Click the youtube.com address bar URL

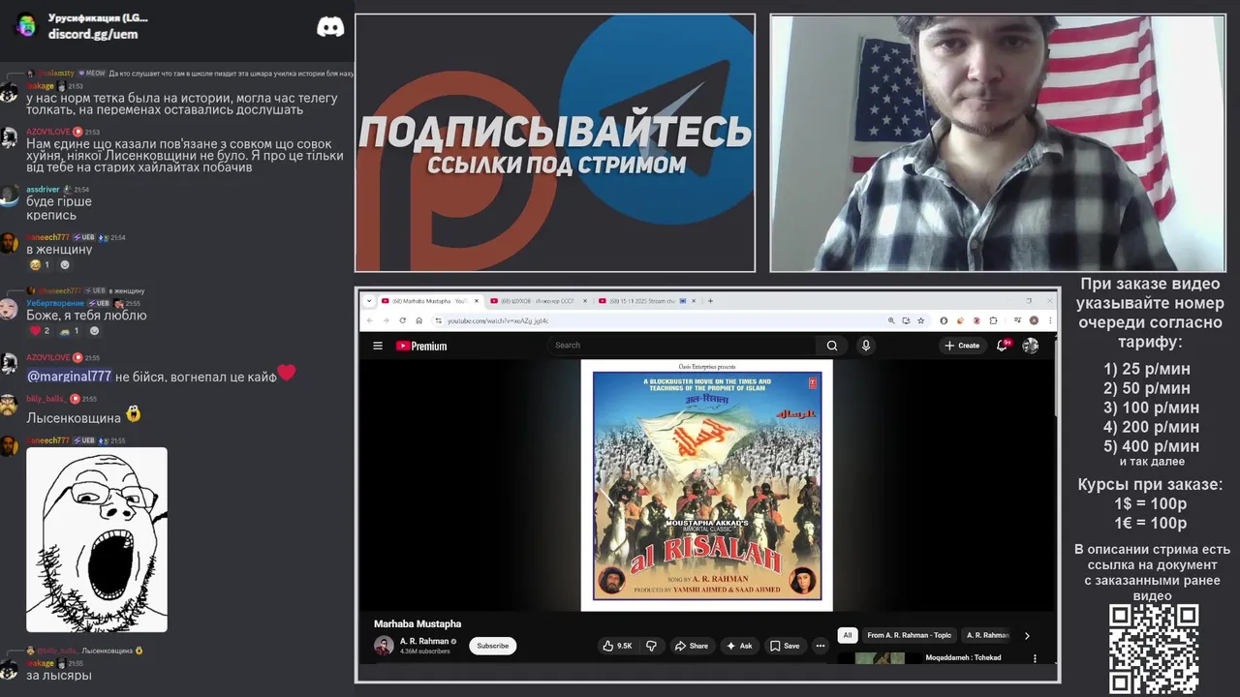(x=497, y=320)
